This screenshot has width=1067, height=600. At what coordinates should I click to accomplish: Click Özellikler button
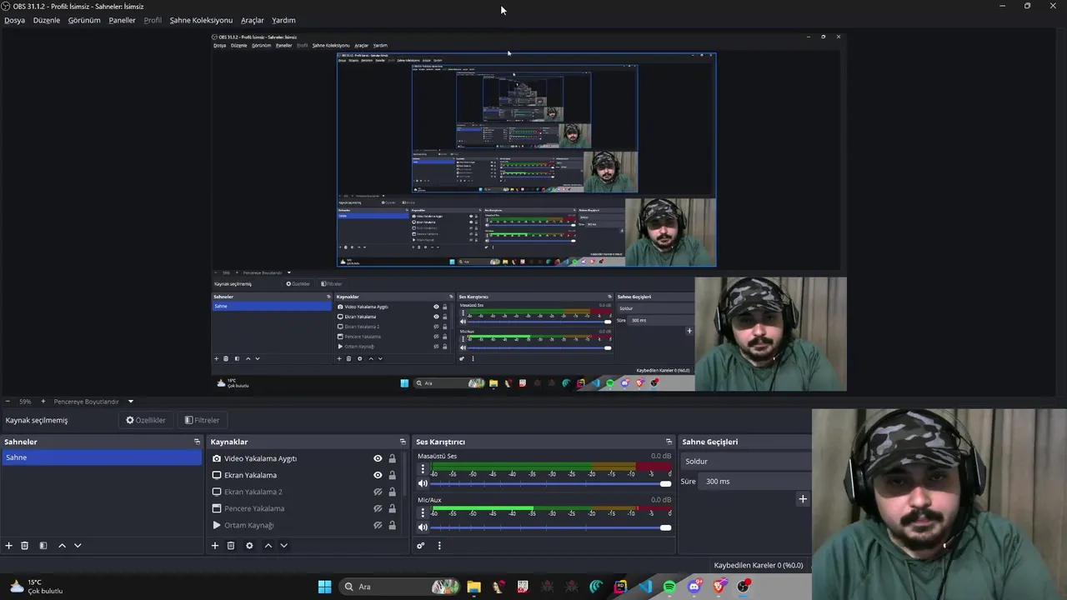[x=146, y=421]
